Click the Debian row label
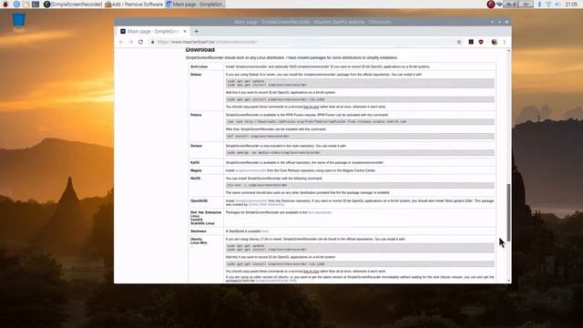Screen dimensions: 583x328 [x=196, y=75]
